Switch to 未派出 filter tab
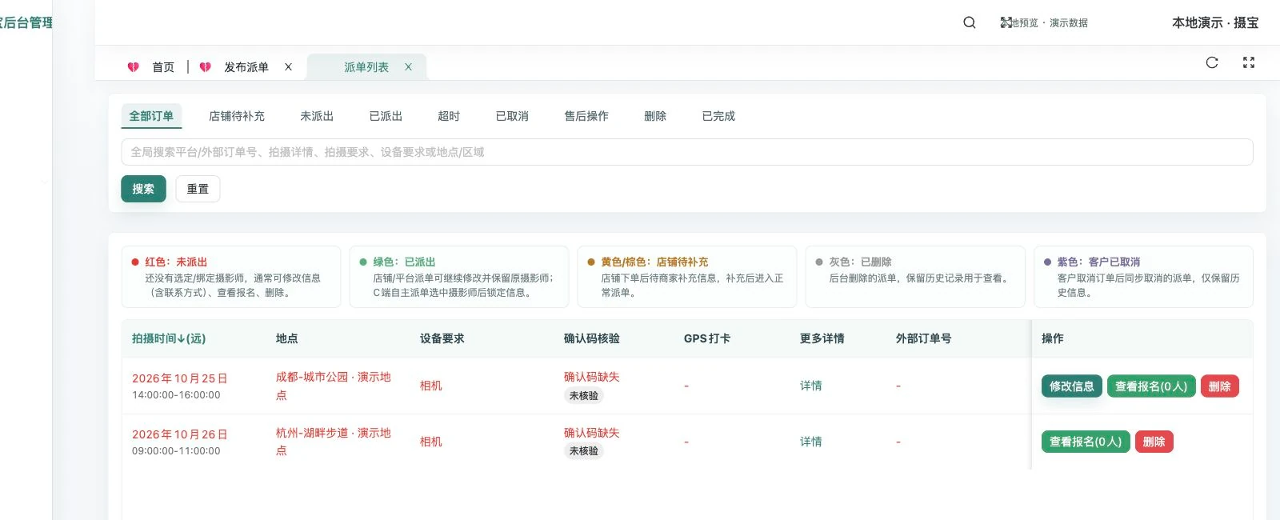 pyautogui.click(x=317, y=116)
